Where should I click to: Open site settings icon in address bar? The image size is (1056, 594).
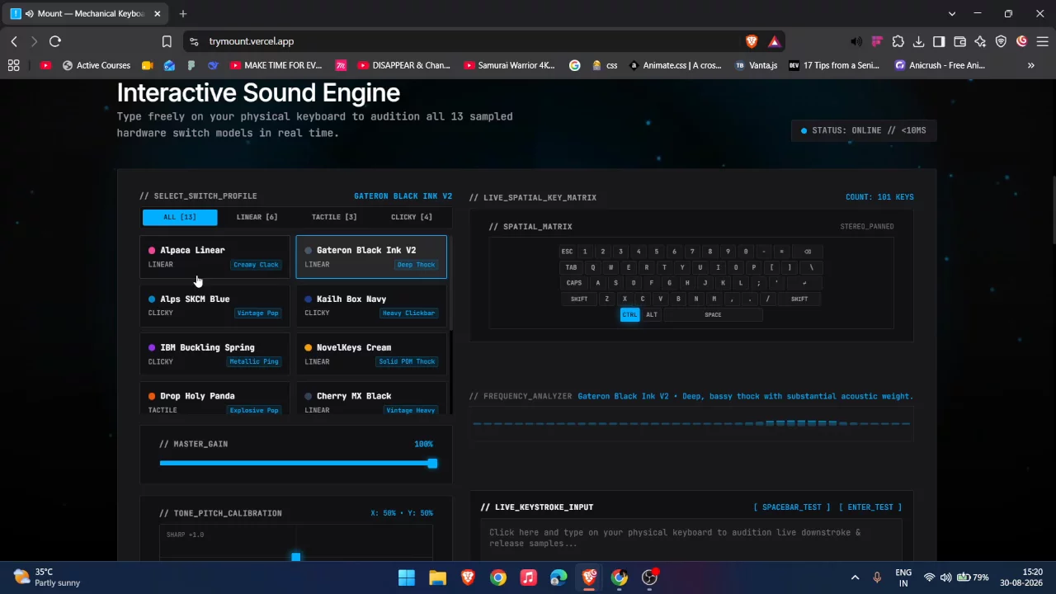193,41
